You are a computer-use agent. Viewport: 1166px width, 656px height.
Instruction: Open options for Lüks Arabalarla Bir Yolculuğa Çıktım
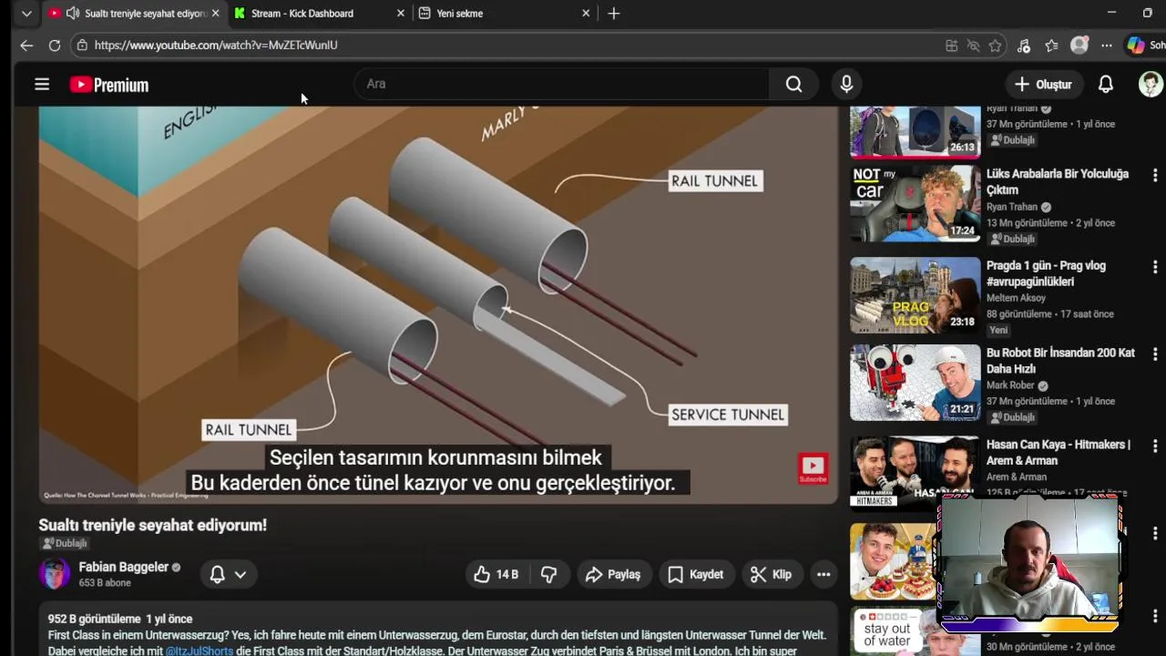(1154, 175)
